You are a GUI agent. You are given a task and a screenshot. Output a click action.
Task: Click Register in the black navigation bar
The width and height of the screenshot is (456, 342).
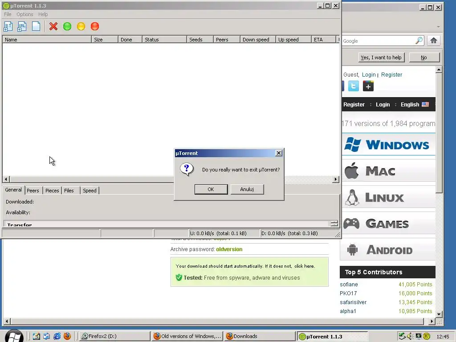coord(354,104)
